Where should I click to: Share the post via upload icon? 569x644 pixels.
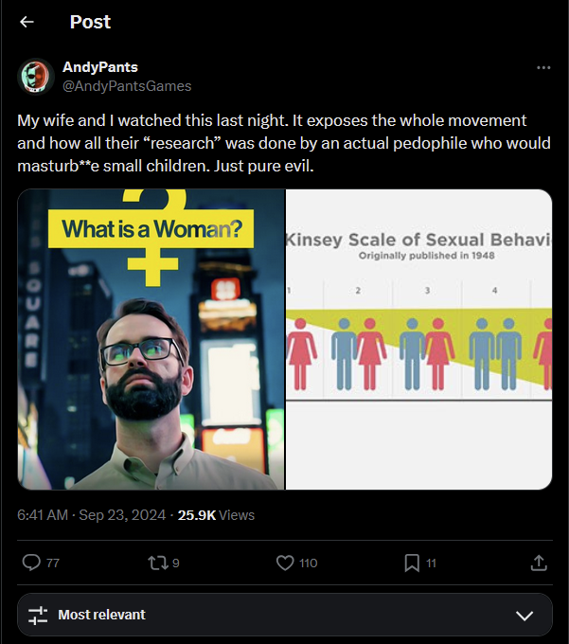point(539,563)
